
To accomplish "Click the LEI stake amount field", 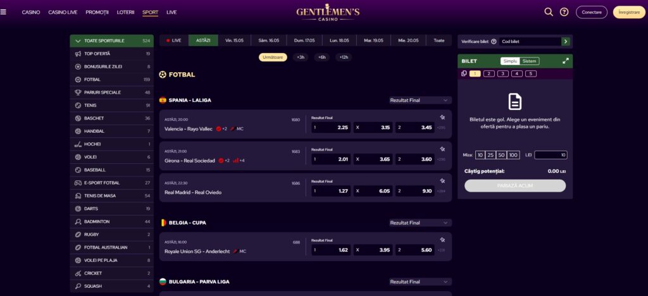I will [551, 155].
